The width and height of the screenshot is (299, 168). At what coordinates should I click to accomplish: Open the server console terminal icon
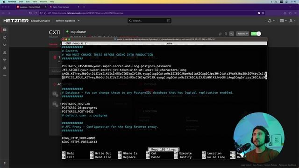pyautogui.click(x=232, y=34)
